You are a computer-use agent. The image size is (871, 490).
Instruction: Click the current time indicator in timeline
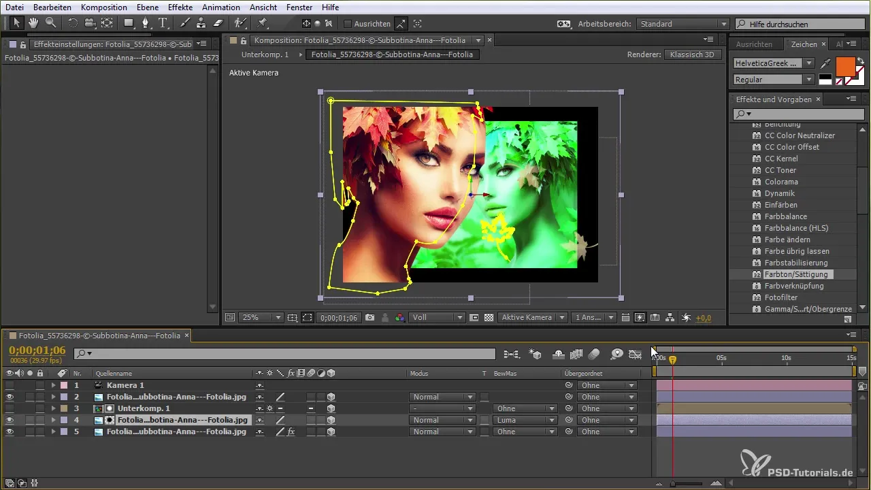[x=672, y=359]
